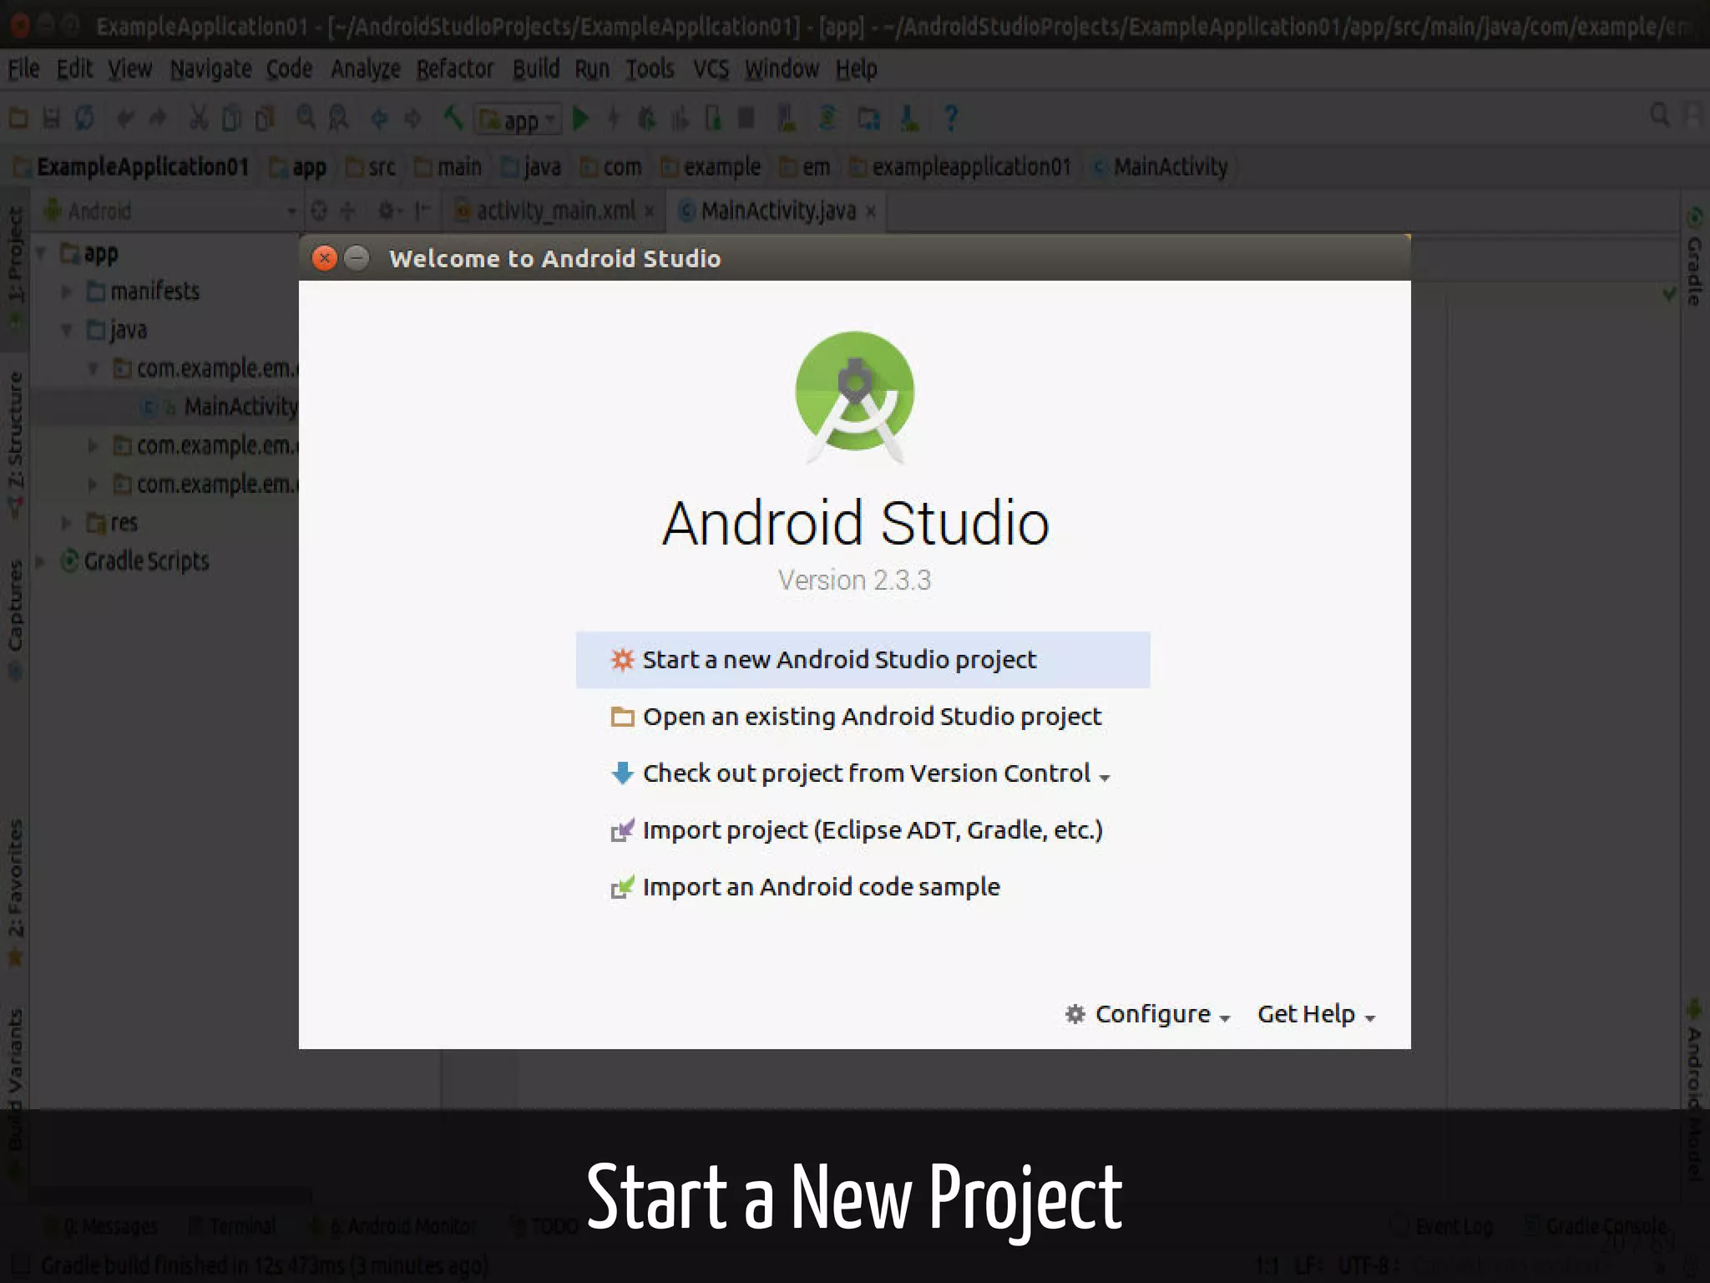Open the File menu

[x=23, y=68]
